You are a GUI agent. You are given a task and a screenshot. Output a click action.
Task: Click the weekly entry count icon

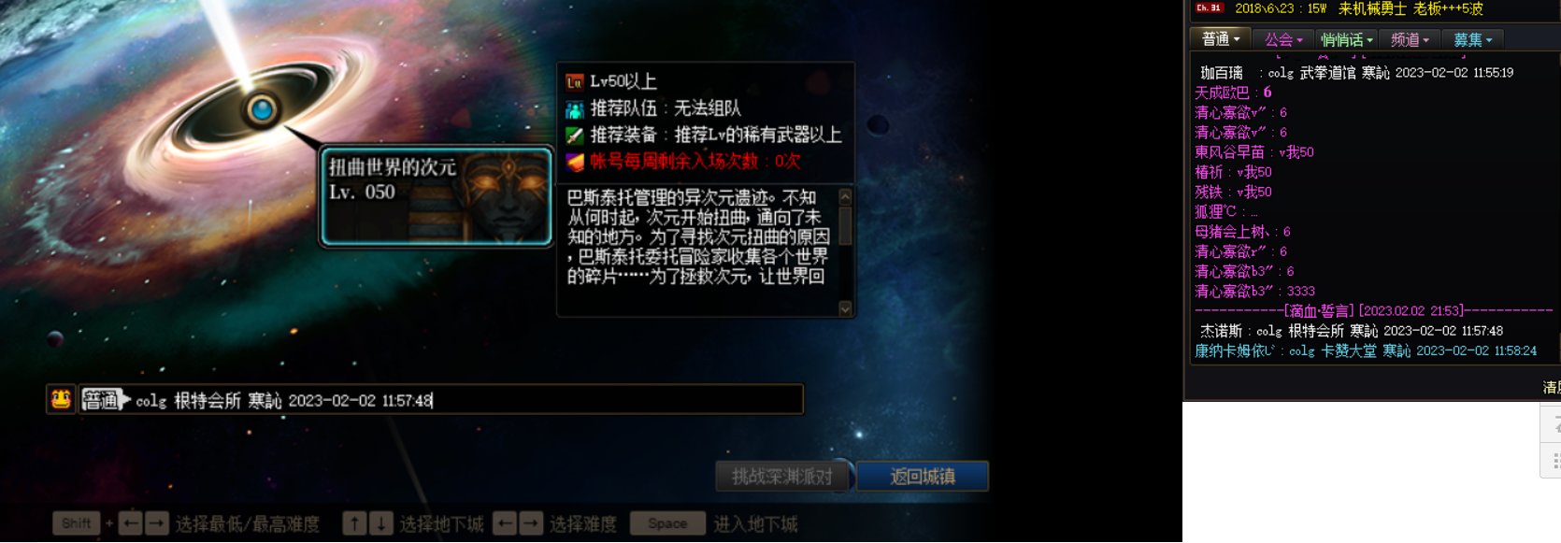coord(575,162)
